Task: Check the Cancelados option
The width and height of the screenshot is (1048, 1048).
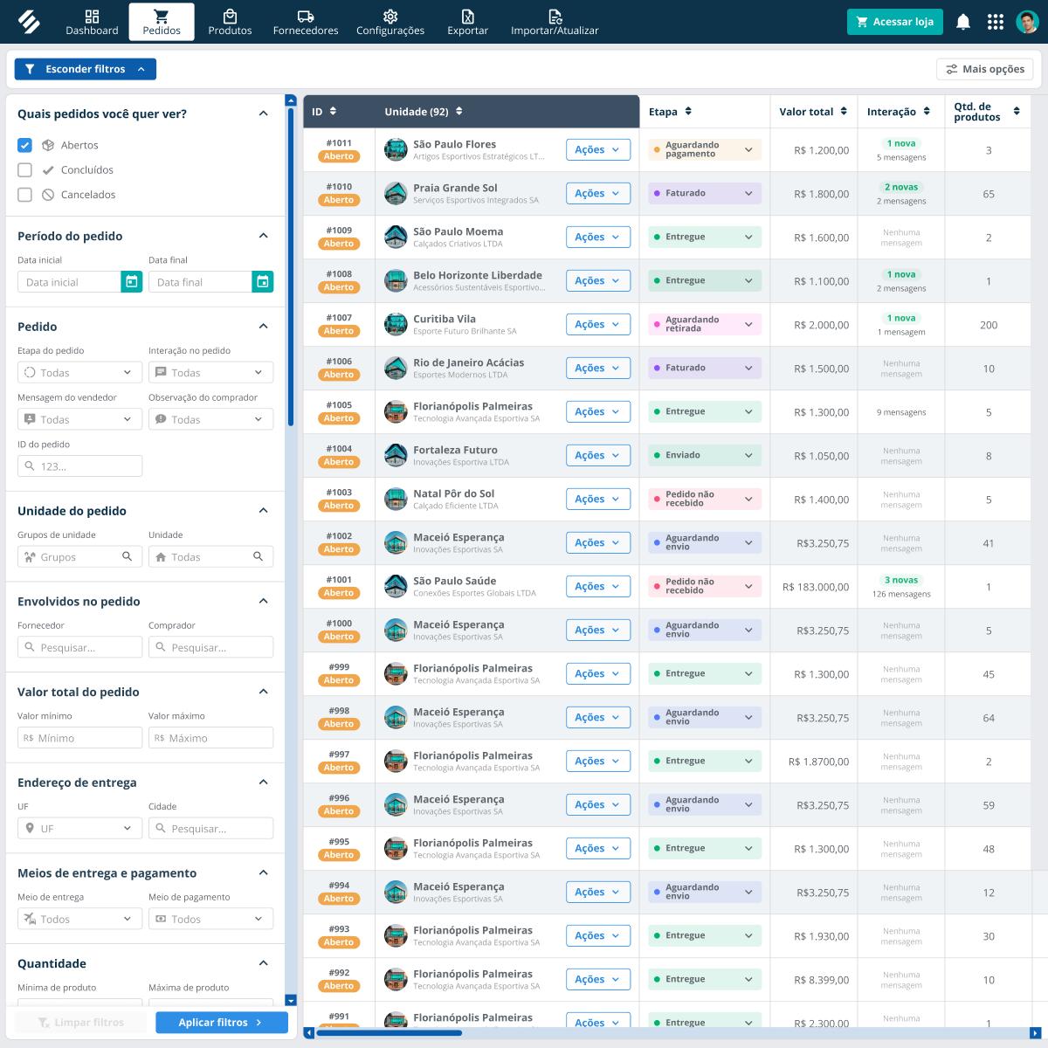Action: point(24,194)
